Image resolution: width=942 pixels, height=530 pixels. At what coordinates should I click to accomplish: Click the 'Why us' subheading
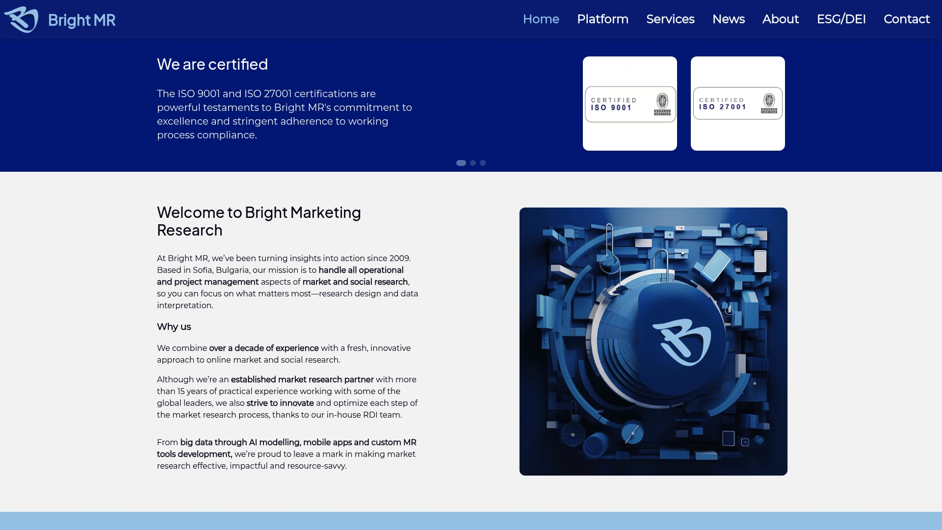(174, 327)
